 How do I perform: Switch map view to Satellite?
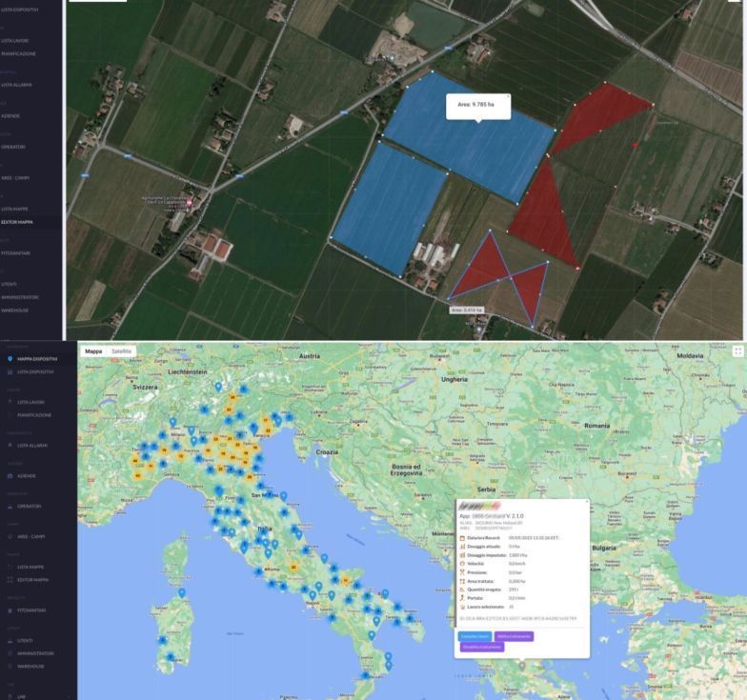122,351
